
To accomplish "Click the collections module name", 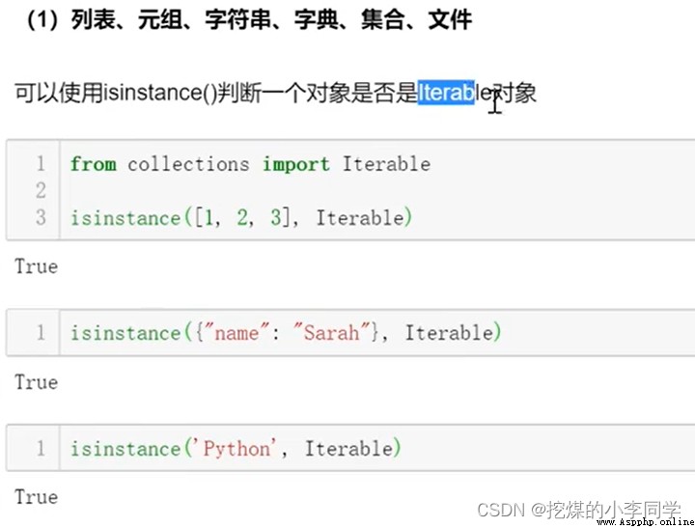I will [x=188, y=164].
